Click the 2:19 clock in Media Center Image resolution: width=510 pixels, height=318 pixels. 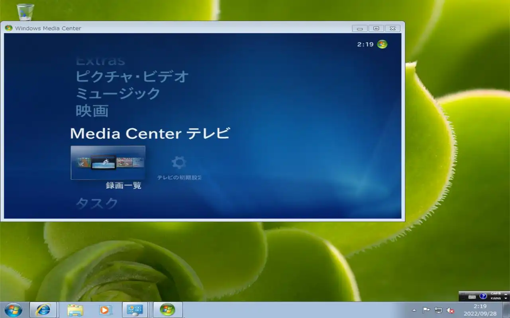coord(365,44)
